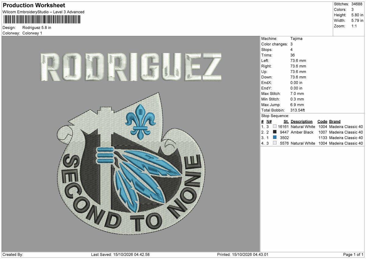The width and height of the screenshot is (366, 259).
Task: Click the Min Stitch value 0.3 mm
Action: (x=297, y=99)
